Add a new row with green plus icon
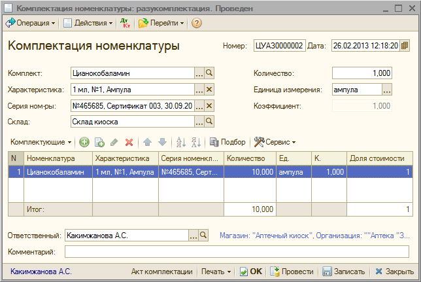The image size is (421, 282). coord(84,141)
